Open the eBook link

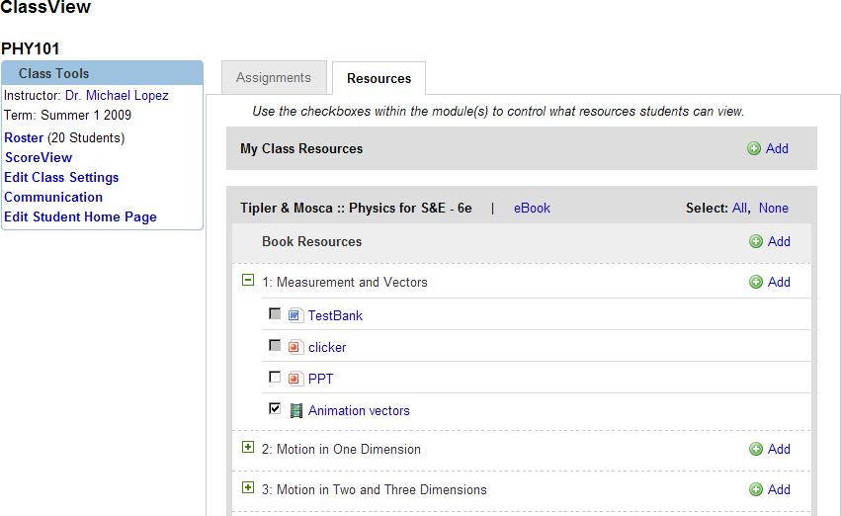pyautogui.click(x=532, y=208)
